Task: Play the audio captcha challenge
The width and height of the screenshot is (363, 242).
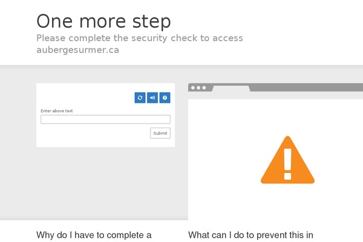Action: tap(152, 97)
